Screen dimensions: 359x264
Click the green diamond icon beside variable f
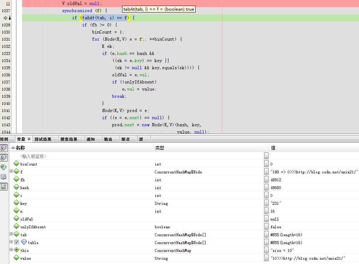click(16, 171)
